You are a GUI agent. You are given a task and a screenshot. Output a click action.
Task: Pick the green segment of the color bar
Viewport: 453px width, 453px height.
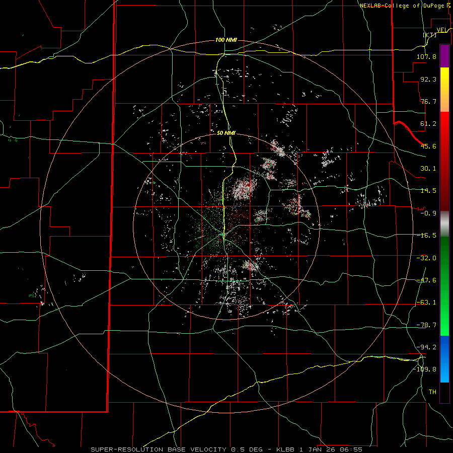point(444,286)
